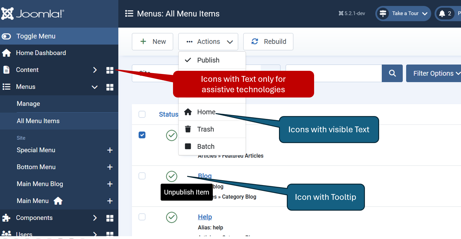The width and height of the screenshot is (461, 239).
Task: Choose Home from Actions menu
Action: [212, 112]
